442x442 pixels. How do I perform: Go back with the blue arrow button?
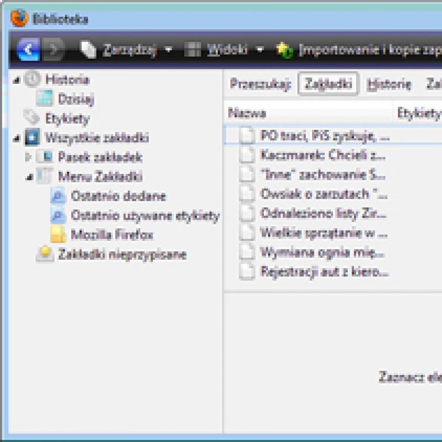(x=28, y=50)
